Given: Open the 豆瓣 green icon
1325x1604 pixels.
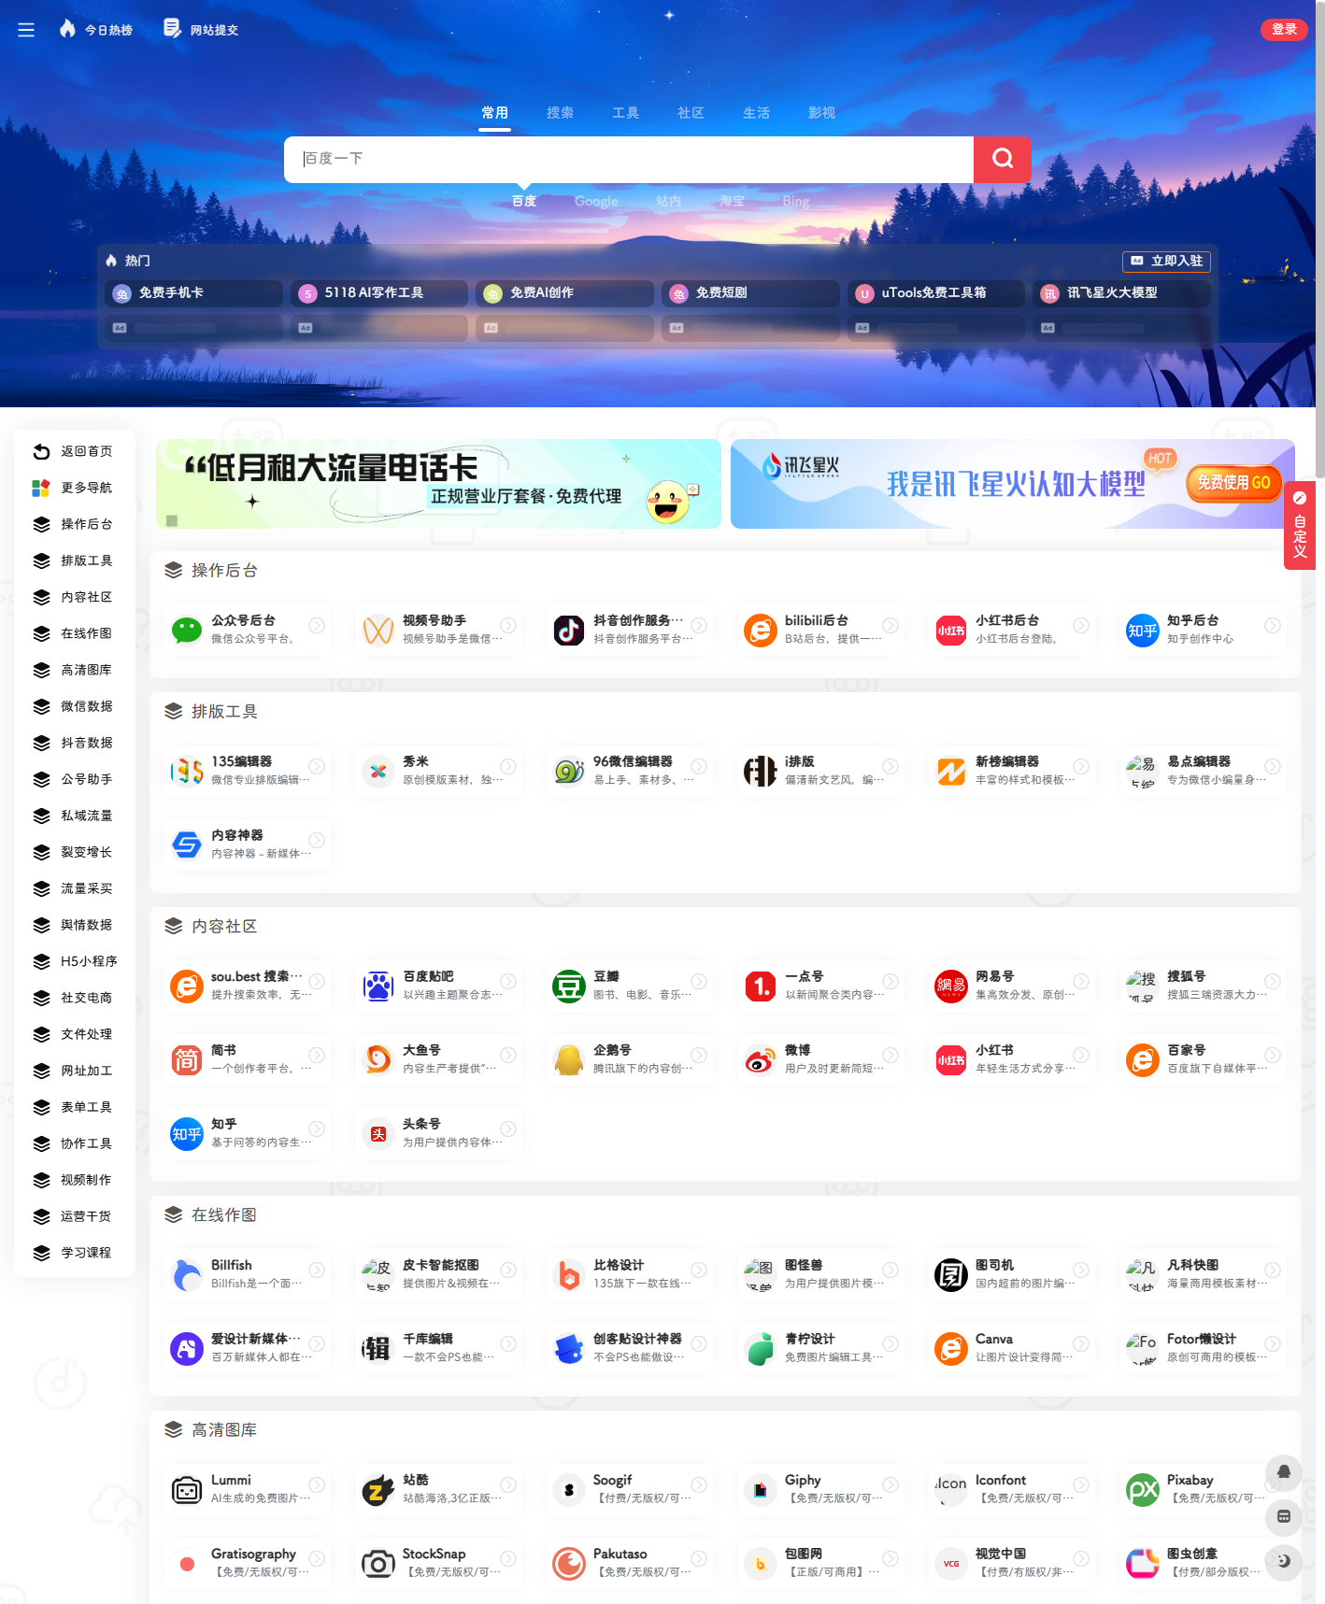Looking at the screenshot, I should pos(569,986).
